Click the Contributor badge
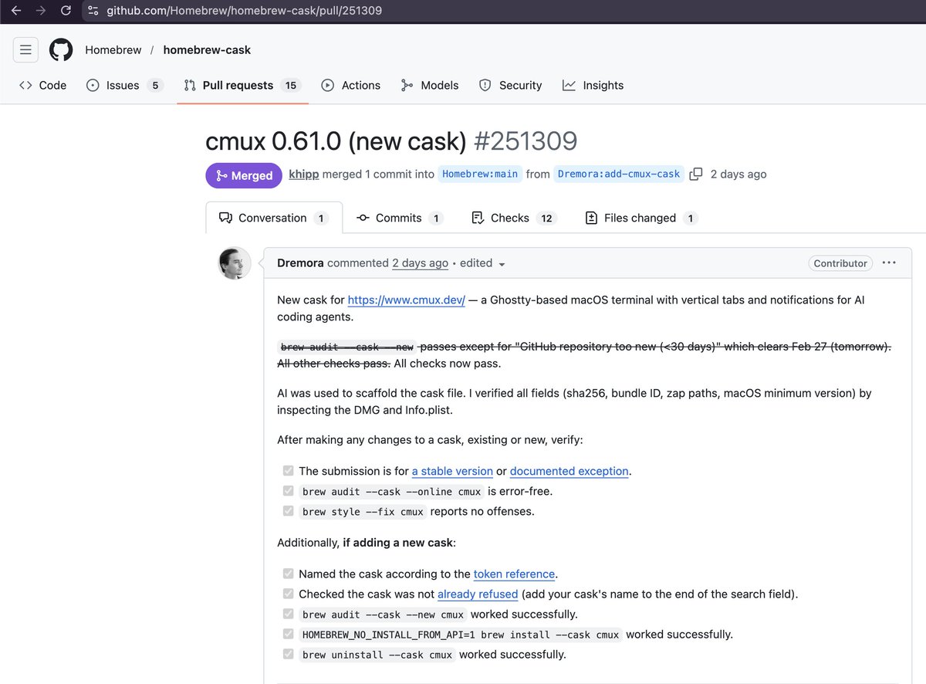926x684 pixels. pos(840,263)
